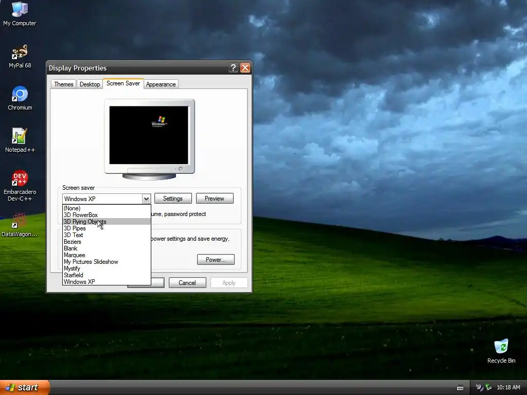Choose My Pictures Slideshow screen saver
This screenshot has width=527, height=395.
point(107,262)
